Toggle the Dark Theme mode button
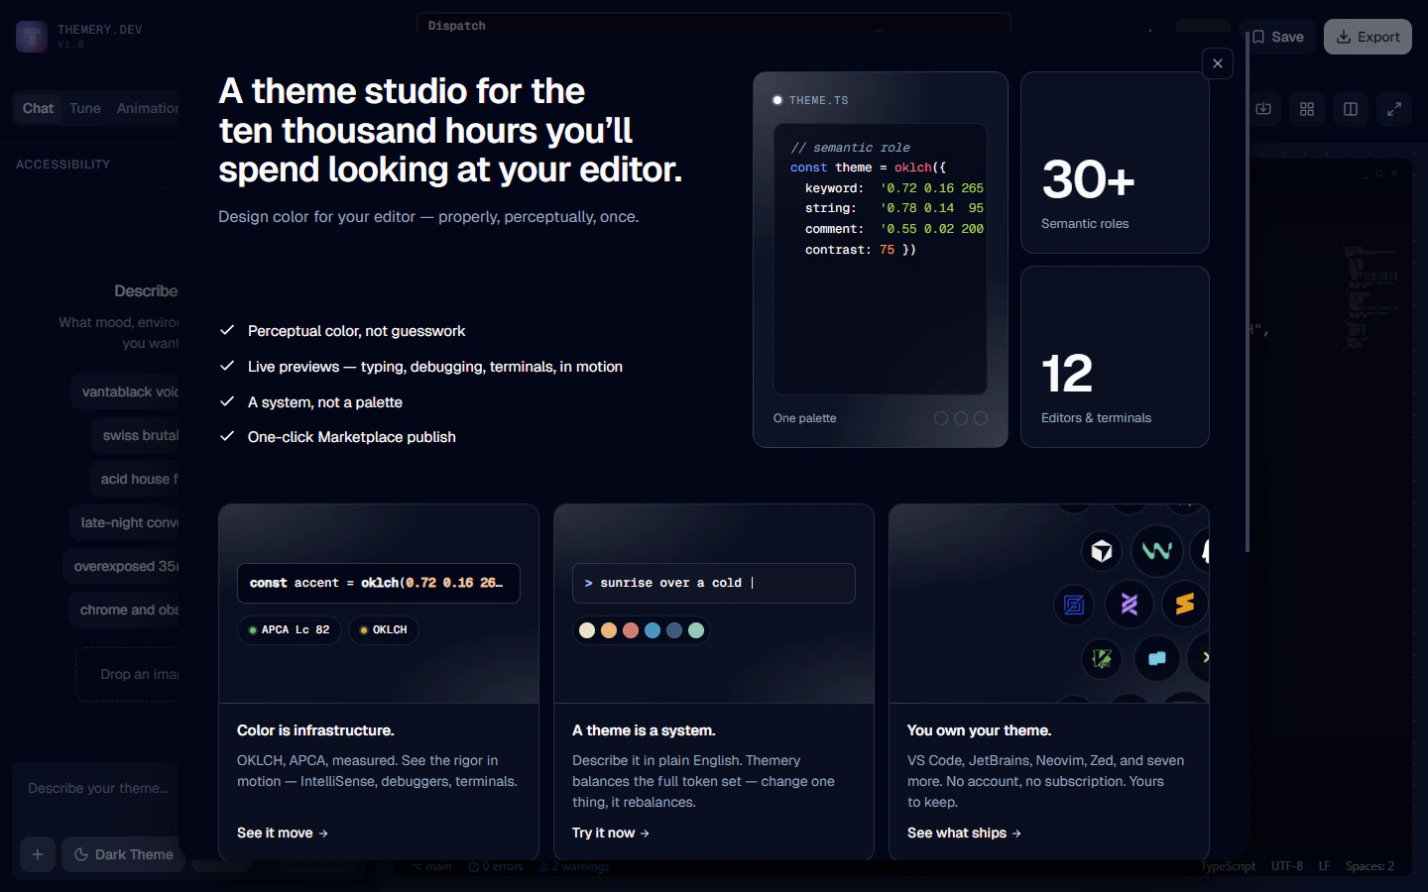 pos(122,854)
